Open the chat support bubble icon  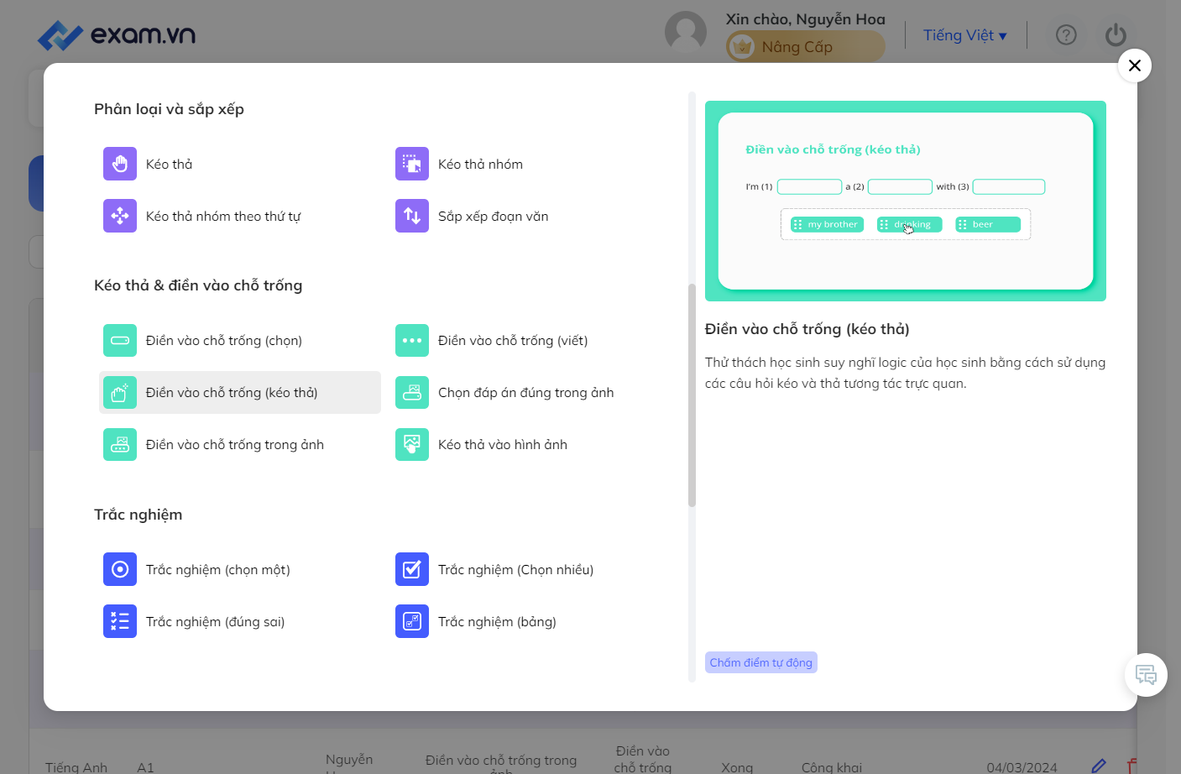pos(1146,675)
